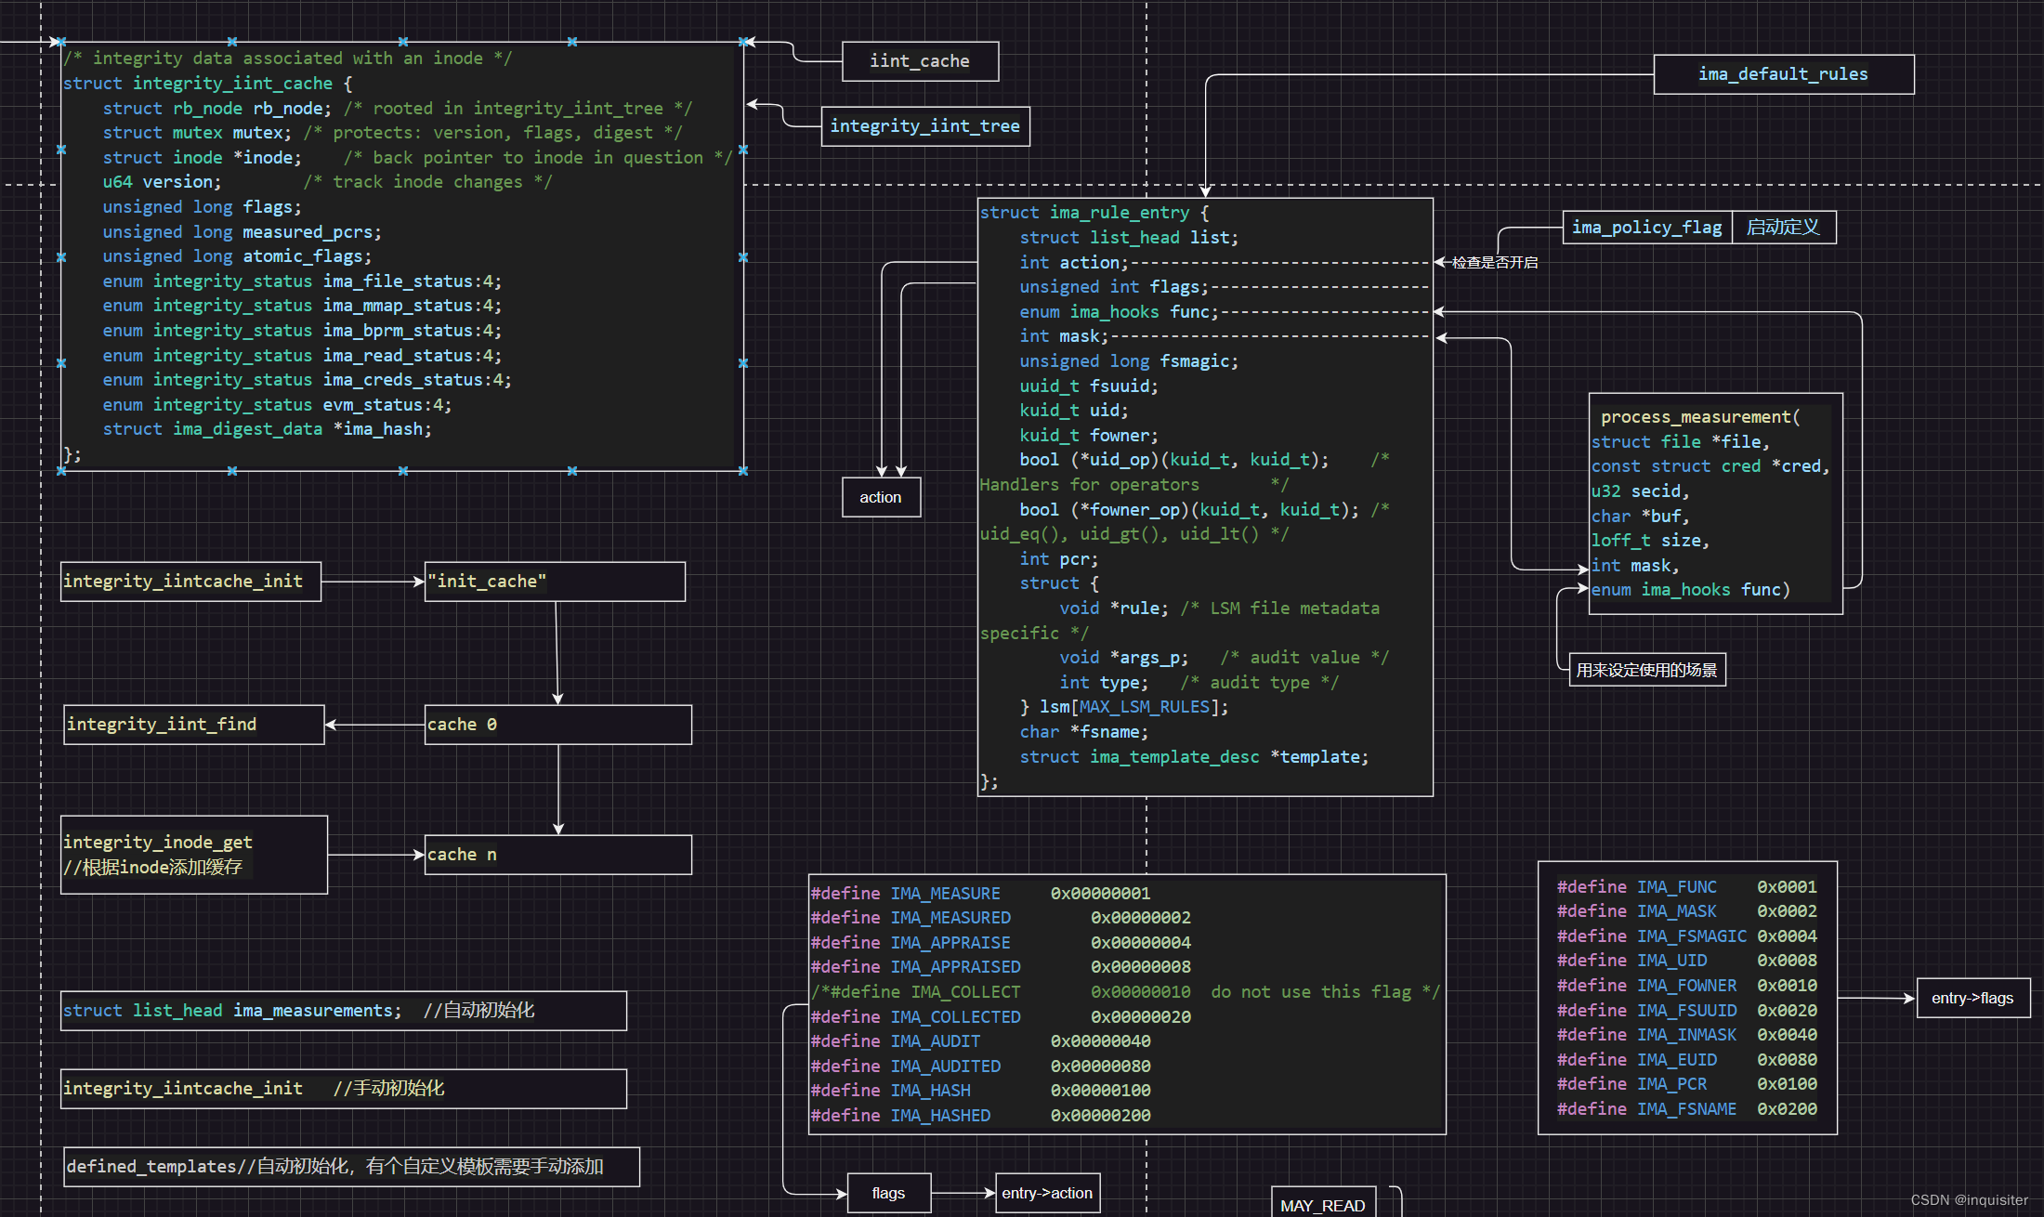
Task: Click the "init_cache" box
Action: [555, 582]
